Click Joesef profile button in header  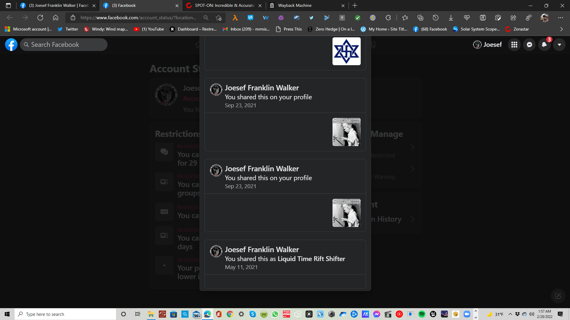click(x=487, y=45)
